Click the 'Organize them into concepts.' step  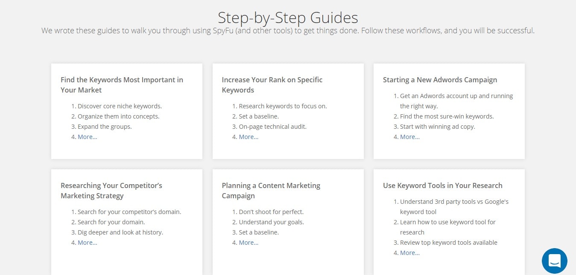(x=118, y=116)
